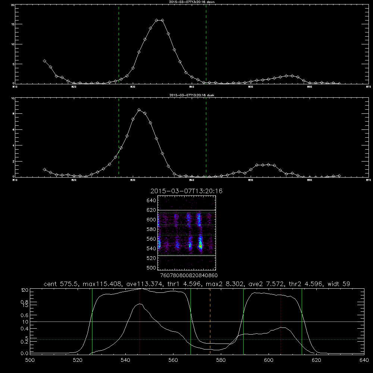Click the y-axis label '15' on the dawn plot

click(x=13, y=24)
